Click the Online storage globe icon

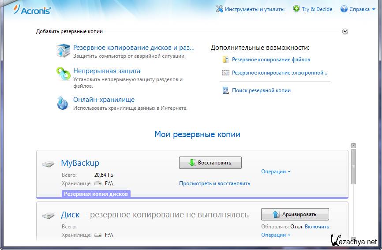click(x=63, y=103)
